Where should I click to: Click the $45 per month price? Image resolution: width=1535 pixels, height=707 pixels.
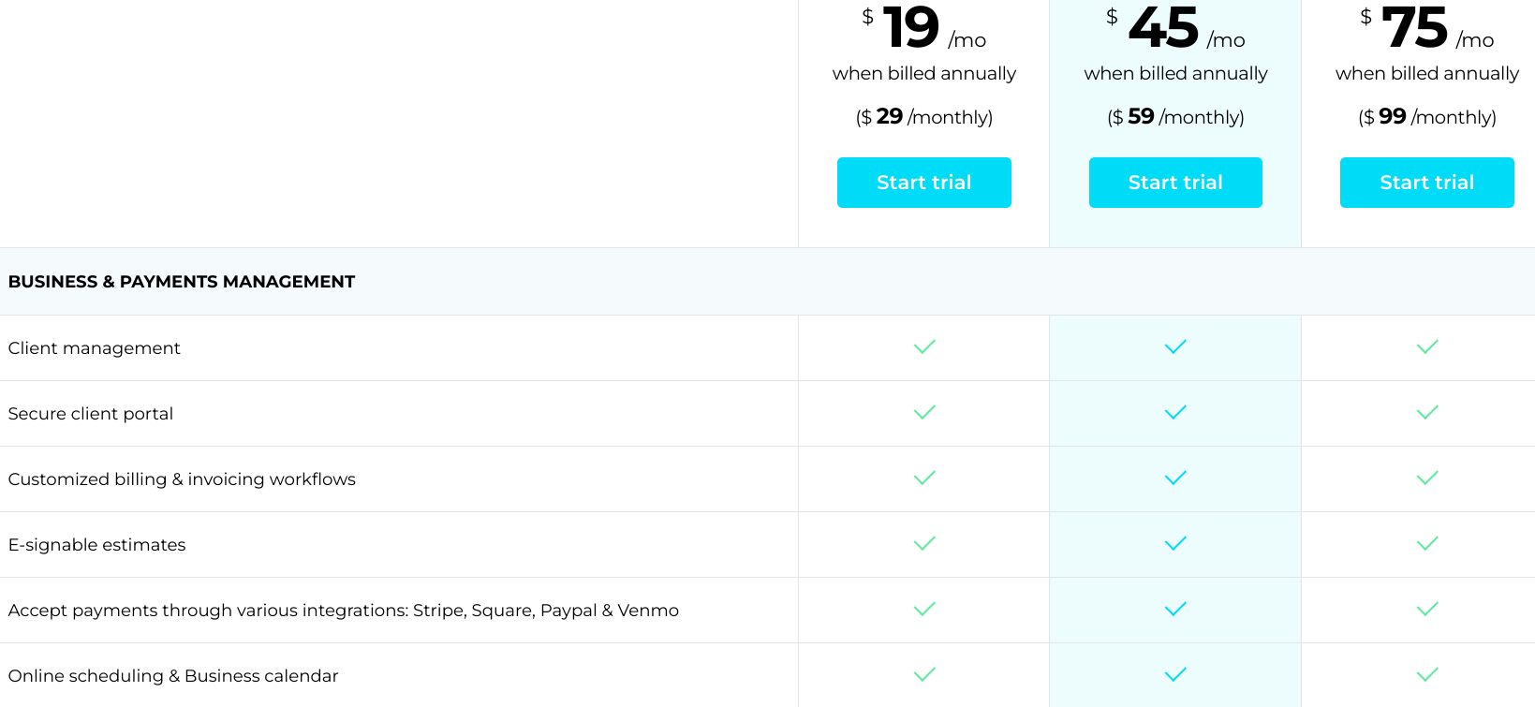pyautogui.click(x=1164, y=30)
